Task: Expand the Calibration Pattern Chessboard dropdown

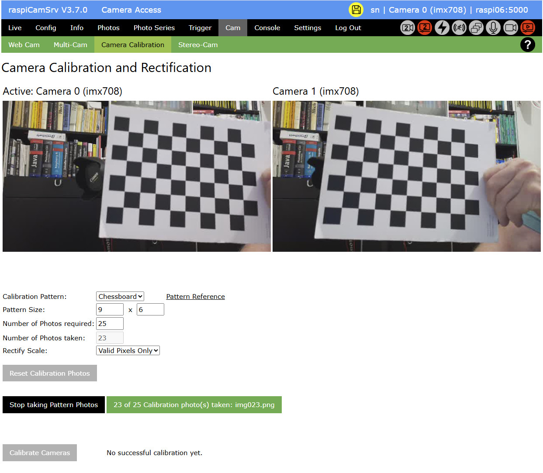Action: coord(120,296)
